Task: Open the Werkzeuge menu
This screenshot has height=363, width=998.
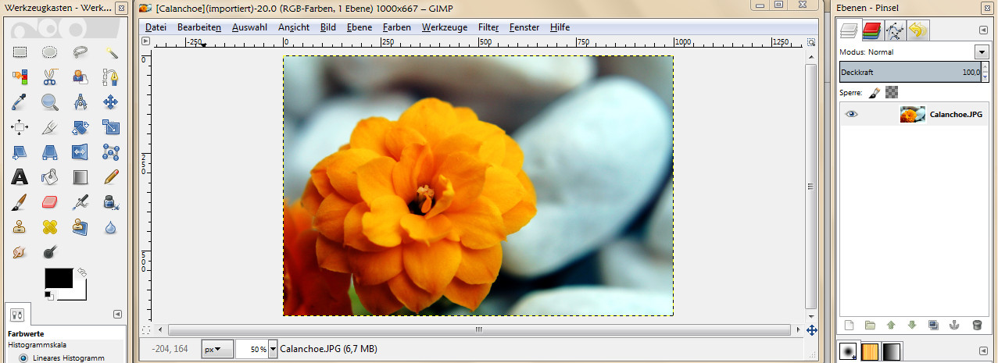Action: tap(445, 27)
